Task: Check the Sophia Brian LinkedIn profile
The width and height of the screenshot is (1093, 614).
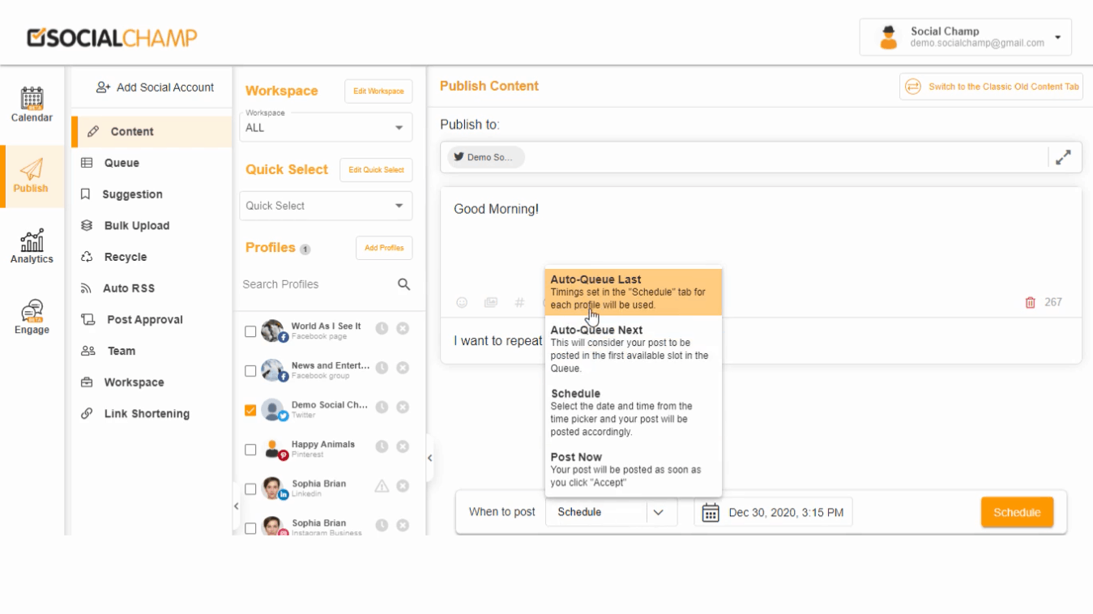Action: (250, 489)
